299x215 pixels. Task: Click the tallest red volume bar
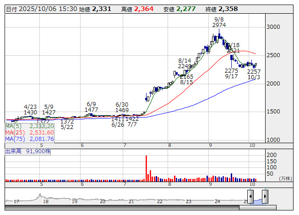tap(146, 168)
